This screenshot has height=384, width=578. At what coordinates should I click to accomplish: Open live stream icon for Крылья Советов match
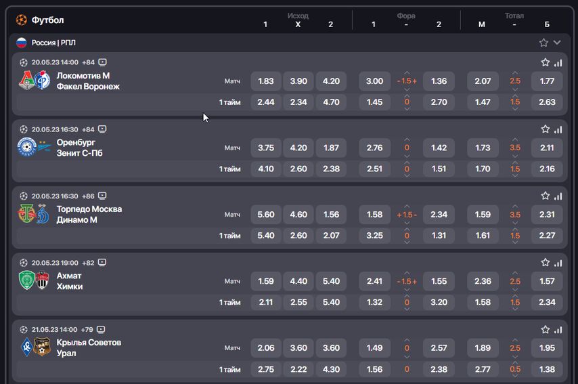click(101, 329)
